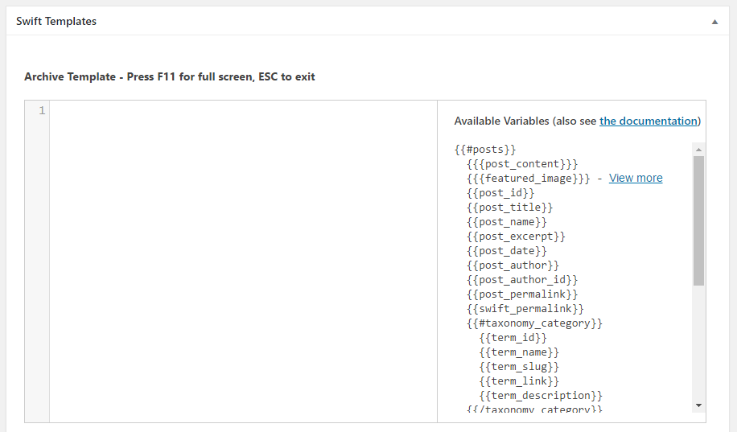The width and height of the screenshot is (737, 432).
Task: Click the Swift Templates panel title
Action: click(x=56, y=21)
